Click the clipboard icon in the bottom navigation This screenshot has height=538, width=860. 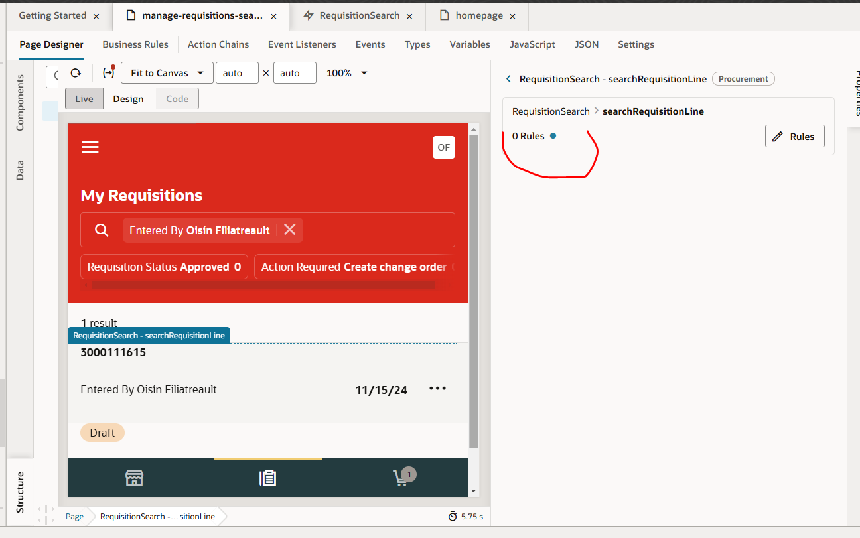267,477
